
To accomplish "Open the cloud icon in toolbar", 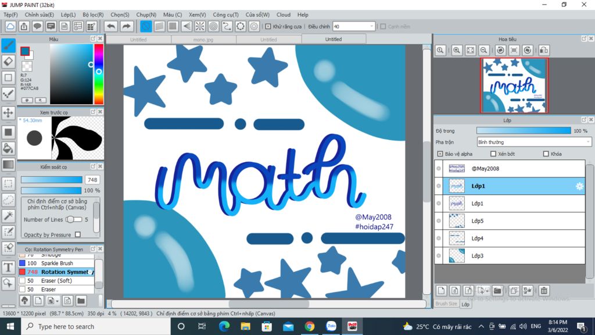I will (10, 26).
